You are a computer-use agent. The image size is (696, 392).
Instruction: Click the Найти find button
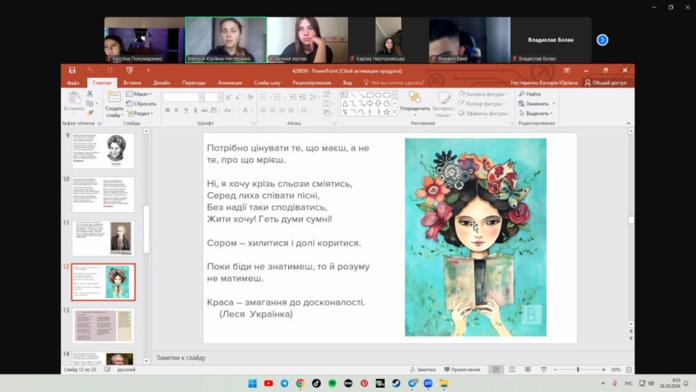(530, 94)
